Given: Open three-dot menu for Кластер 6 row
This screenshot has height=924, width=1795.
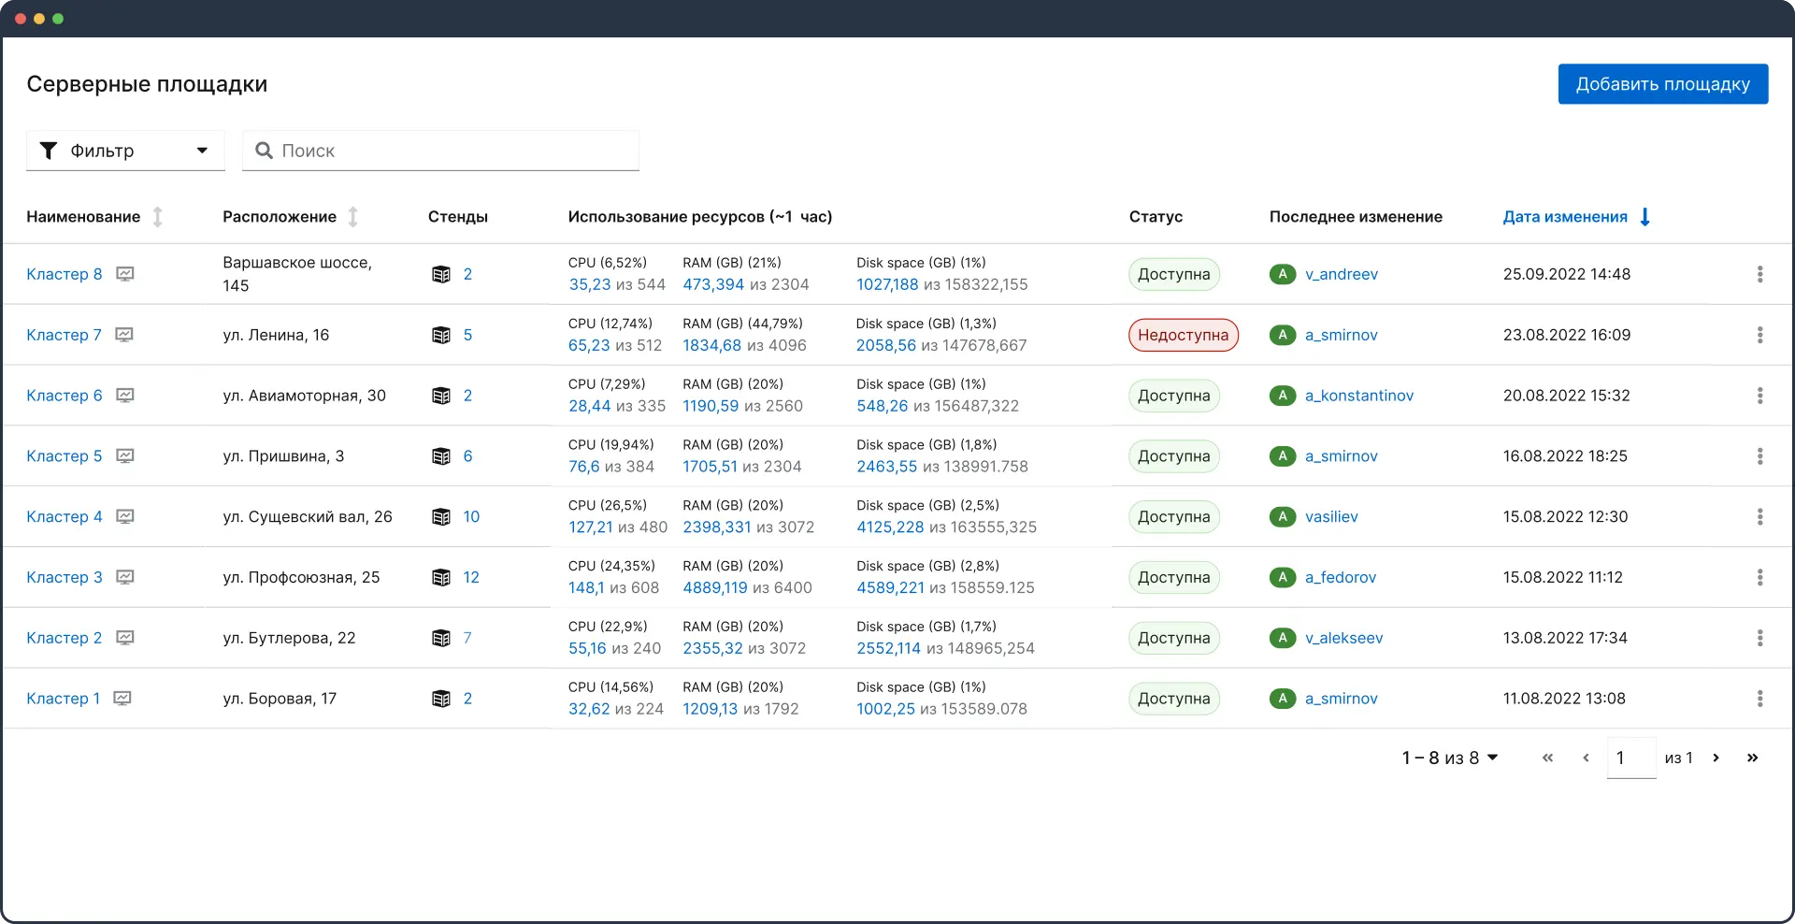Looking at the screenshot, I should pos(1759,396).
